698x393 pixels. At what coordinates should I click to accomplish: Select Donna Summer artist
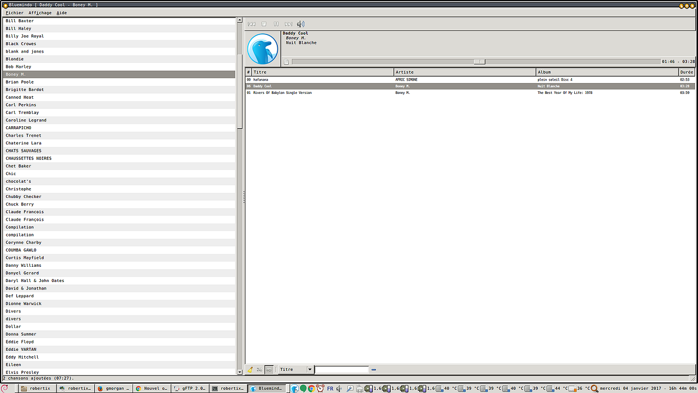coord(119,334)
